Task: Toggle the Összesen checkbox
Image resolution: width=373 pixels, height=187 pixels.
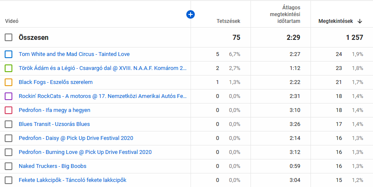Action: point(9,37)
